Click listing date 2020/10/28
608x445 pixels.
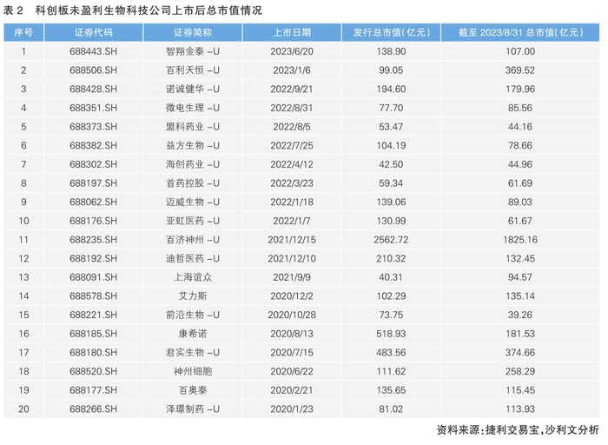(292, 315)
